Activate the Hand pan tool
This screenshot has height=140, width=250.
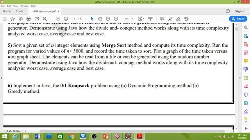click(x=100, y=19)
